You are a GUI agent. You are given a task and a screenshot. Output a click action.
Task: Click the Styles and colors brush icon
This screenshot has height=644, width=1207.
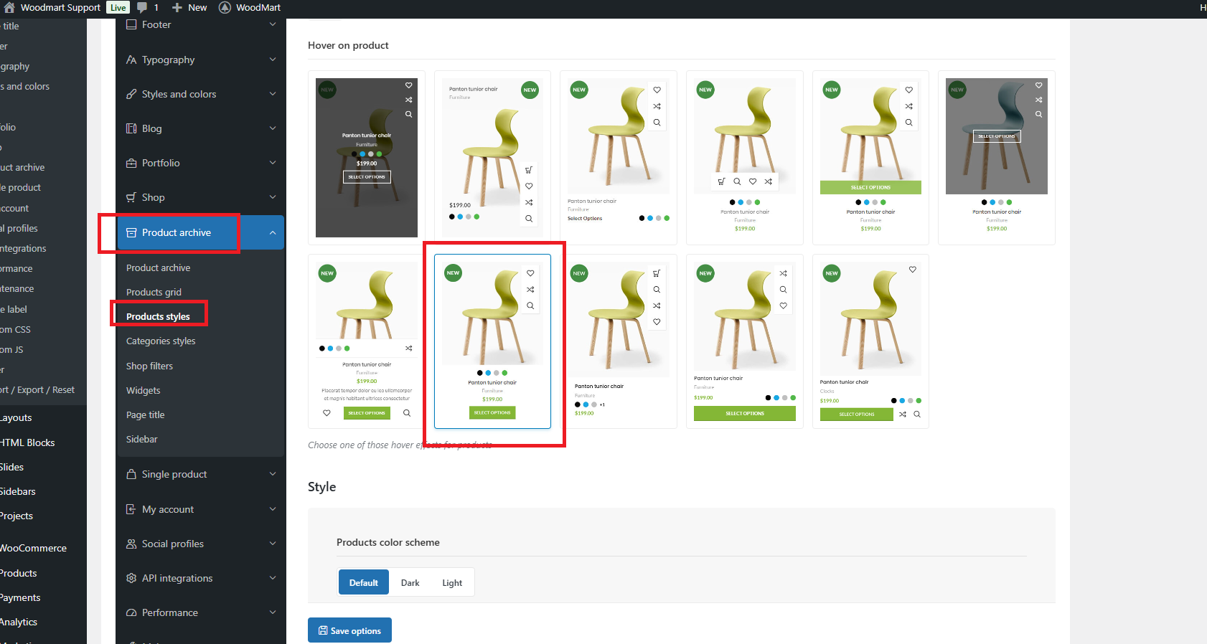tap(131, 94)
